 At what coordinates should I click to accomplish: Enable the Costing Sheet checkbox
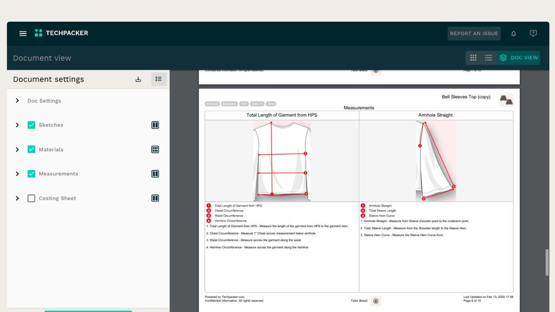31,198
